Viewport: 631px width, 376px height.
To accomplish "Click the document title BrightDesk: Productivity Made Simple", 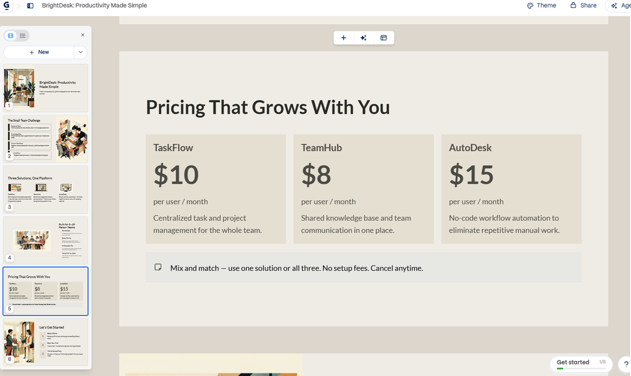I will coord(94,6).
